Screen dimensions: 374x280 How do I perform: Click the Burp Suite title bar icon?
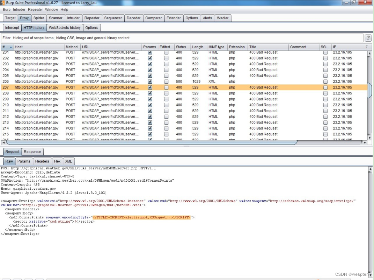[x=3, y=3]
